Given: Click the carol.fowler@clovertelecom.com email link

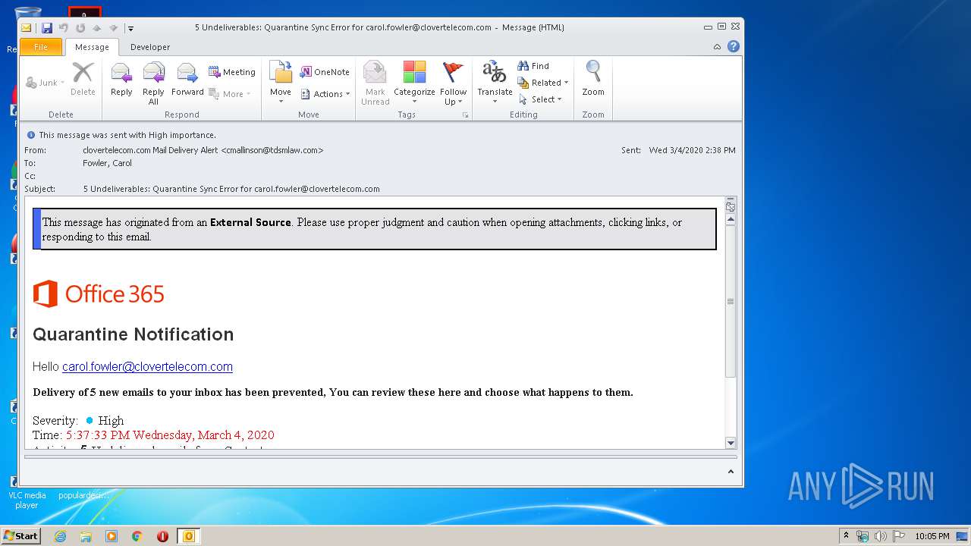Looking at the screenshot, I should (x=147, y=367).
